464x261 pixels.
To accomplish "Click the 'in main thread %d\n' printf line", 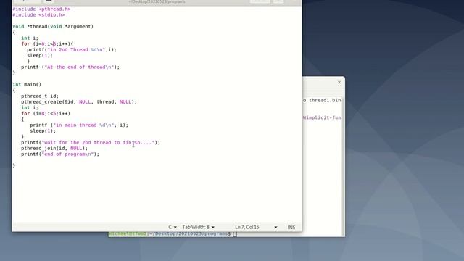I will (79, 125).
